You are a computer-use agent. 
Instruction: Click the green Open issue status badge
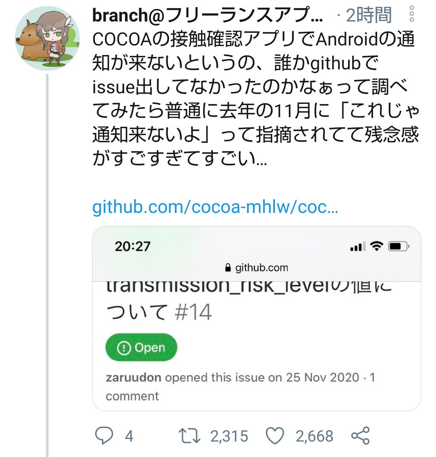coord(141,348)
